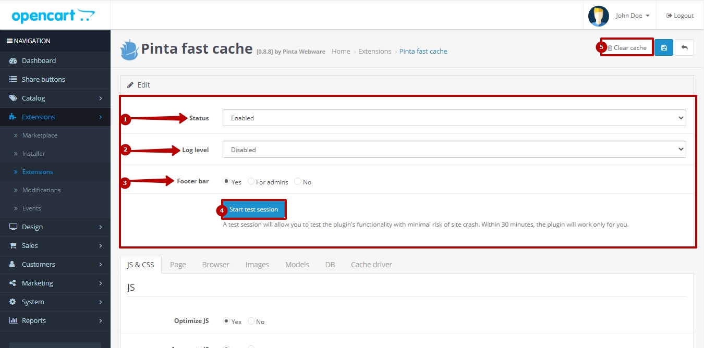Click the blue save floppy icon button

[x=664, y=47]
